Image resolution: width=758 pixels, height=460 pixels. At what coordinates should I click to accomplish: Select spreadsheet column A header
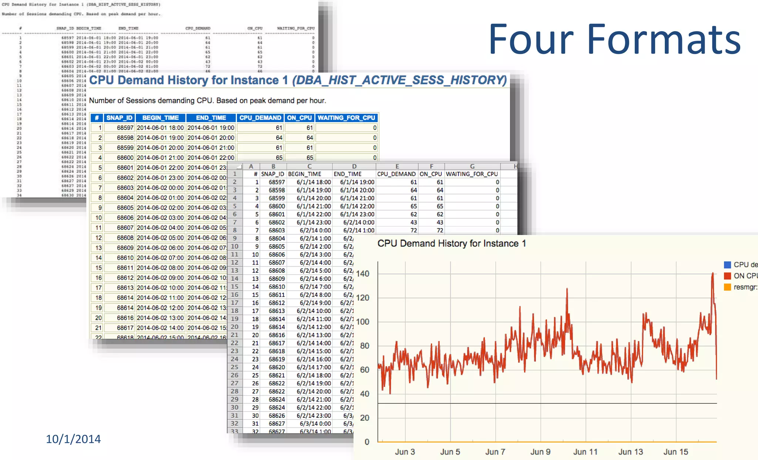tap(251, 167)
